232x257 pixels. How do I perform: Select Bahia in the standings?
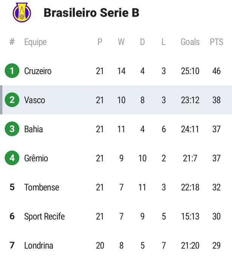coord(34,129)
